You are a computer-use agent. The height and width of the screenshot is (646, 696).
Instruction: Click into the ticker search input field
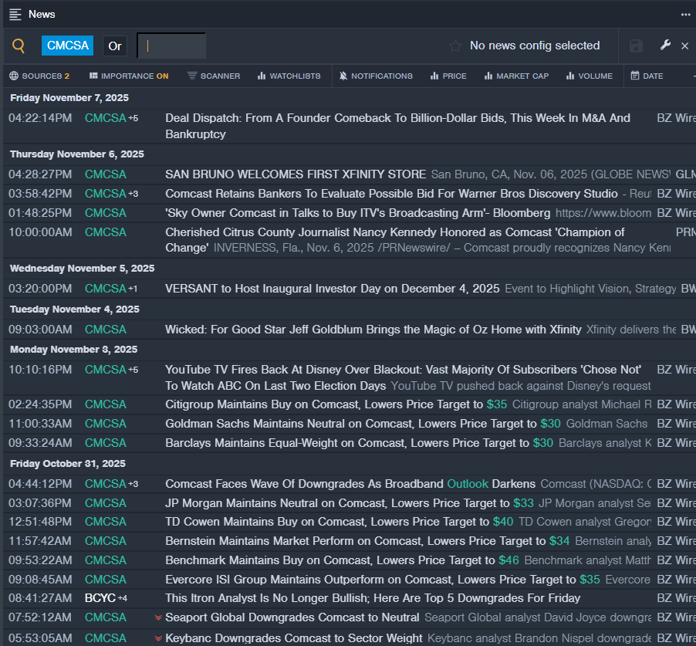[172, 46]
